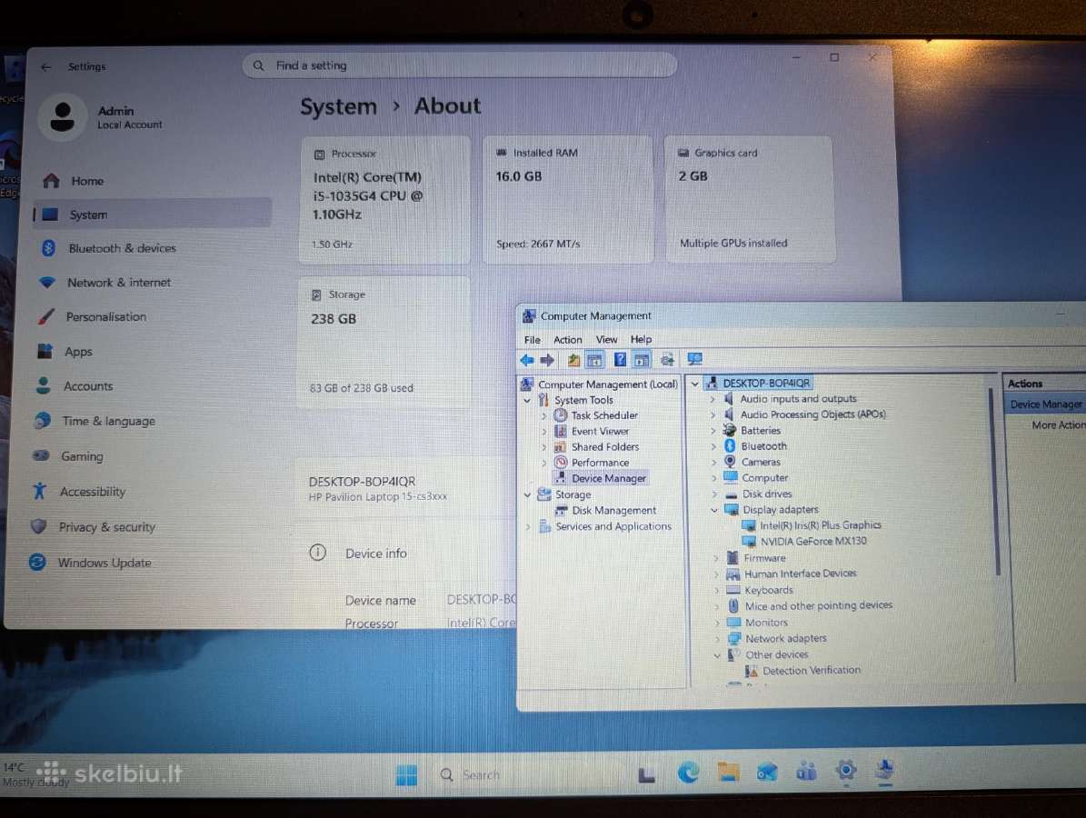The width and height of the screenshot is (1086, 818).
Task: Select Cameras device category
Action: pos(761,463)
